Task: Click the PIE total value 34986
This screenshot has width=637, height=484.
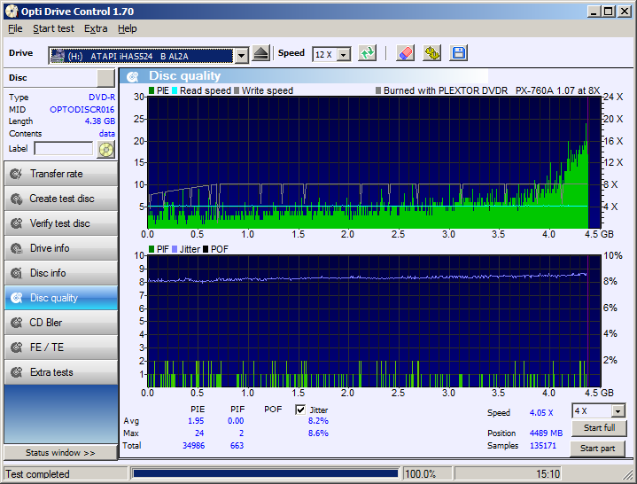Action: (193, 446)
